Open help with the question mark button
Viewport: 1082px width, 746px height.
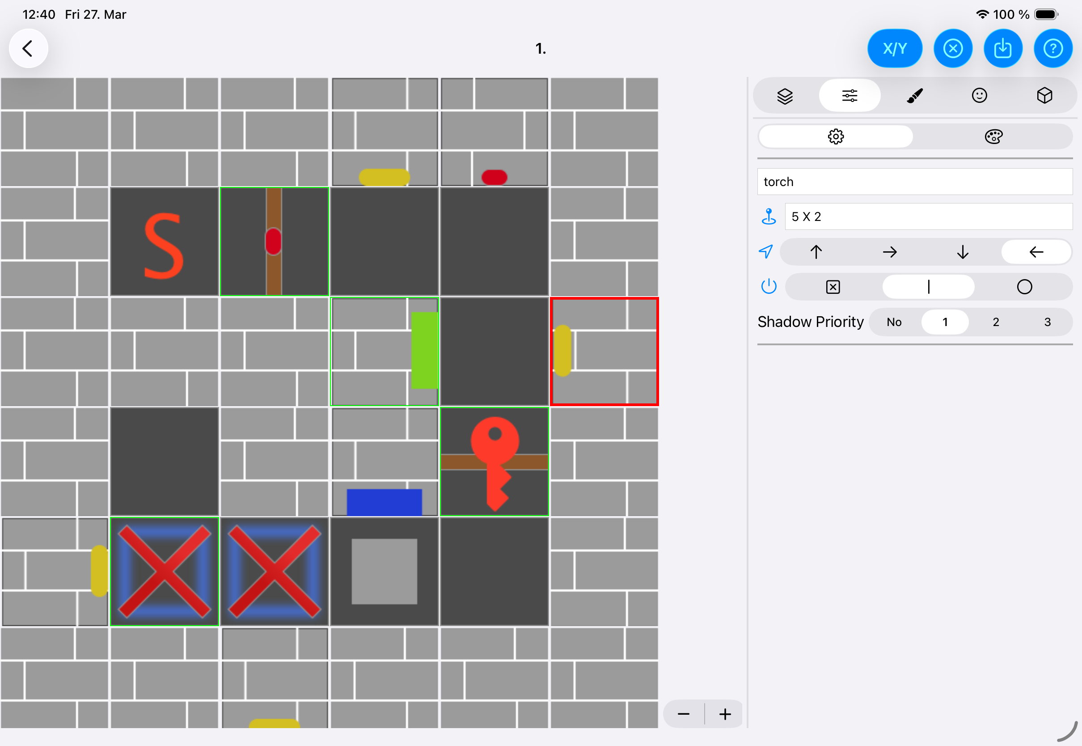(x=1053, y=48)
